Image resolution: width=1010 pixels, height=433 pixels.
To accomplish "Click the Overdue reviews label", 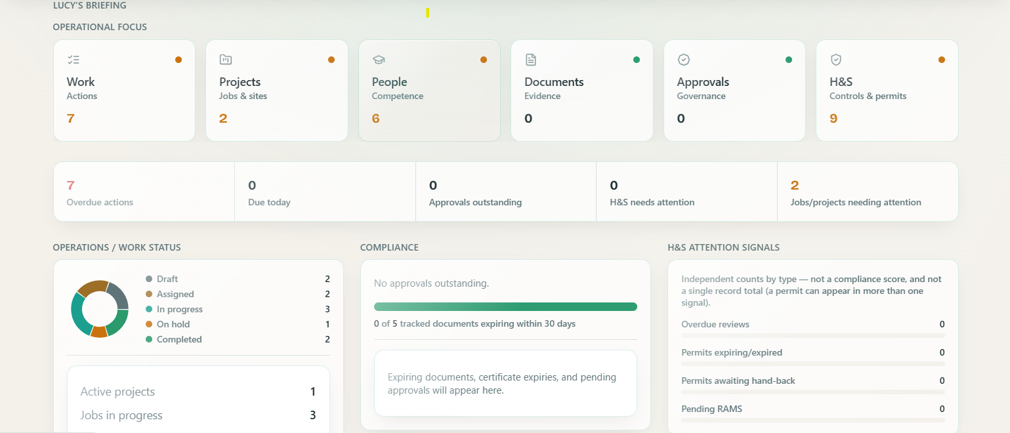I will point(715,324).
